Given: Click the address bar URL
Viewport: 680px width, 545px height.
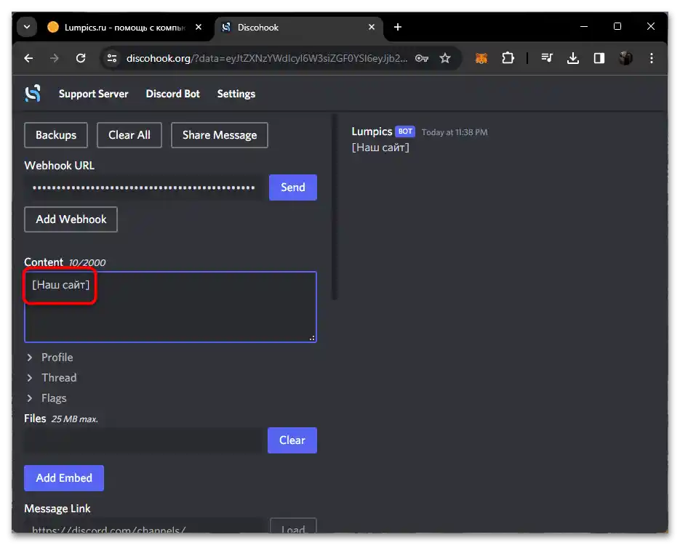Looking at the screenshot, I should [x=267, y=58].
